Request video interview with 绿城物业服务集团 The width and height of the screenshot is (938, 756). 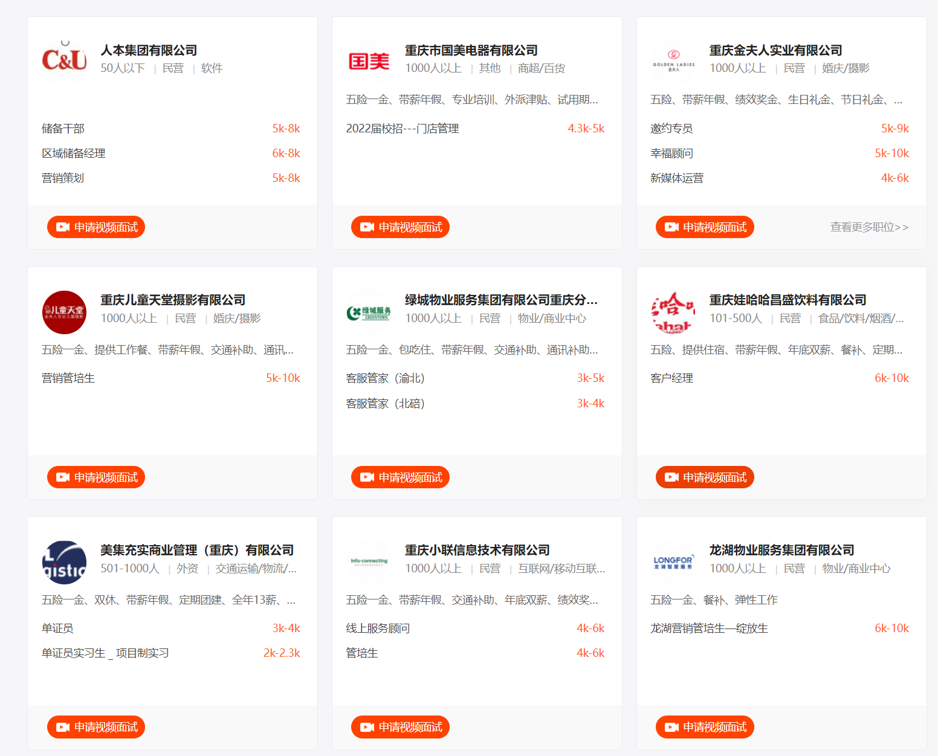pyautogui.click(x=400, y=477)
